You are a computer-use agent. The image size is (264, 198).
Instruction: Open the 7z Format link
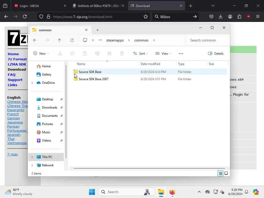point(17,59)
